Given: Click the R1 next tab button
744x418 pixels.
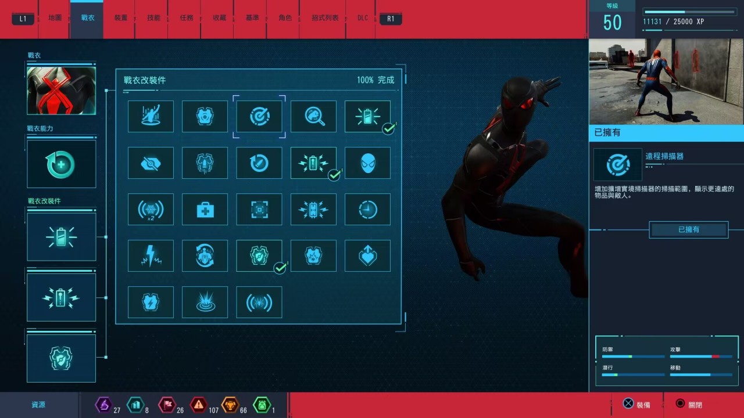Looking at the screenshot, I should pos(391,19).
